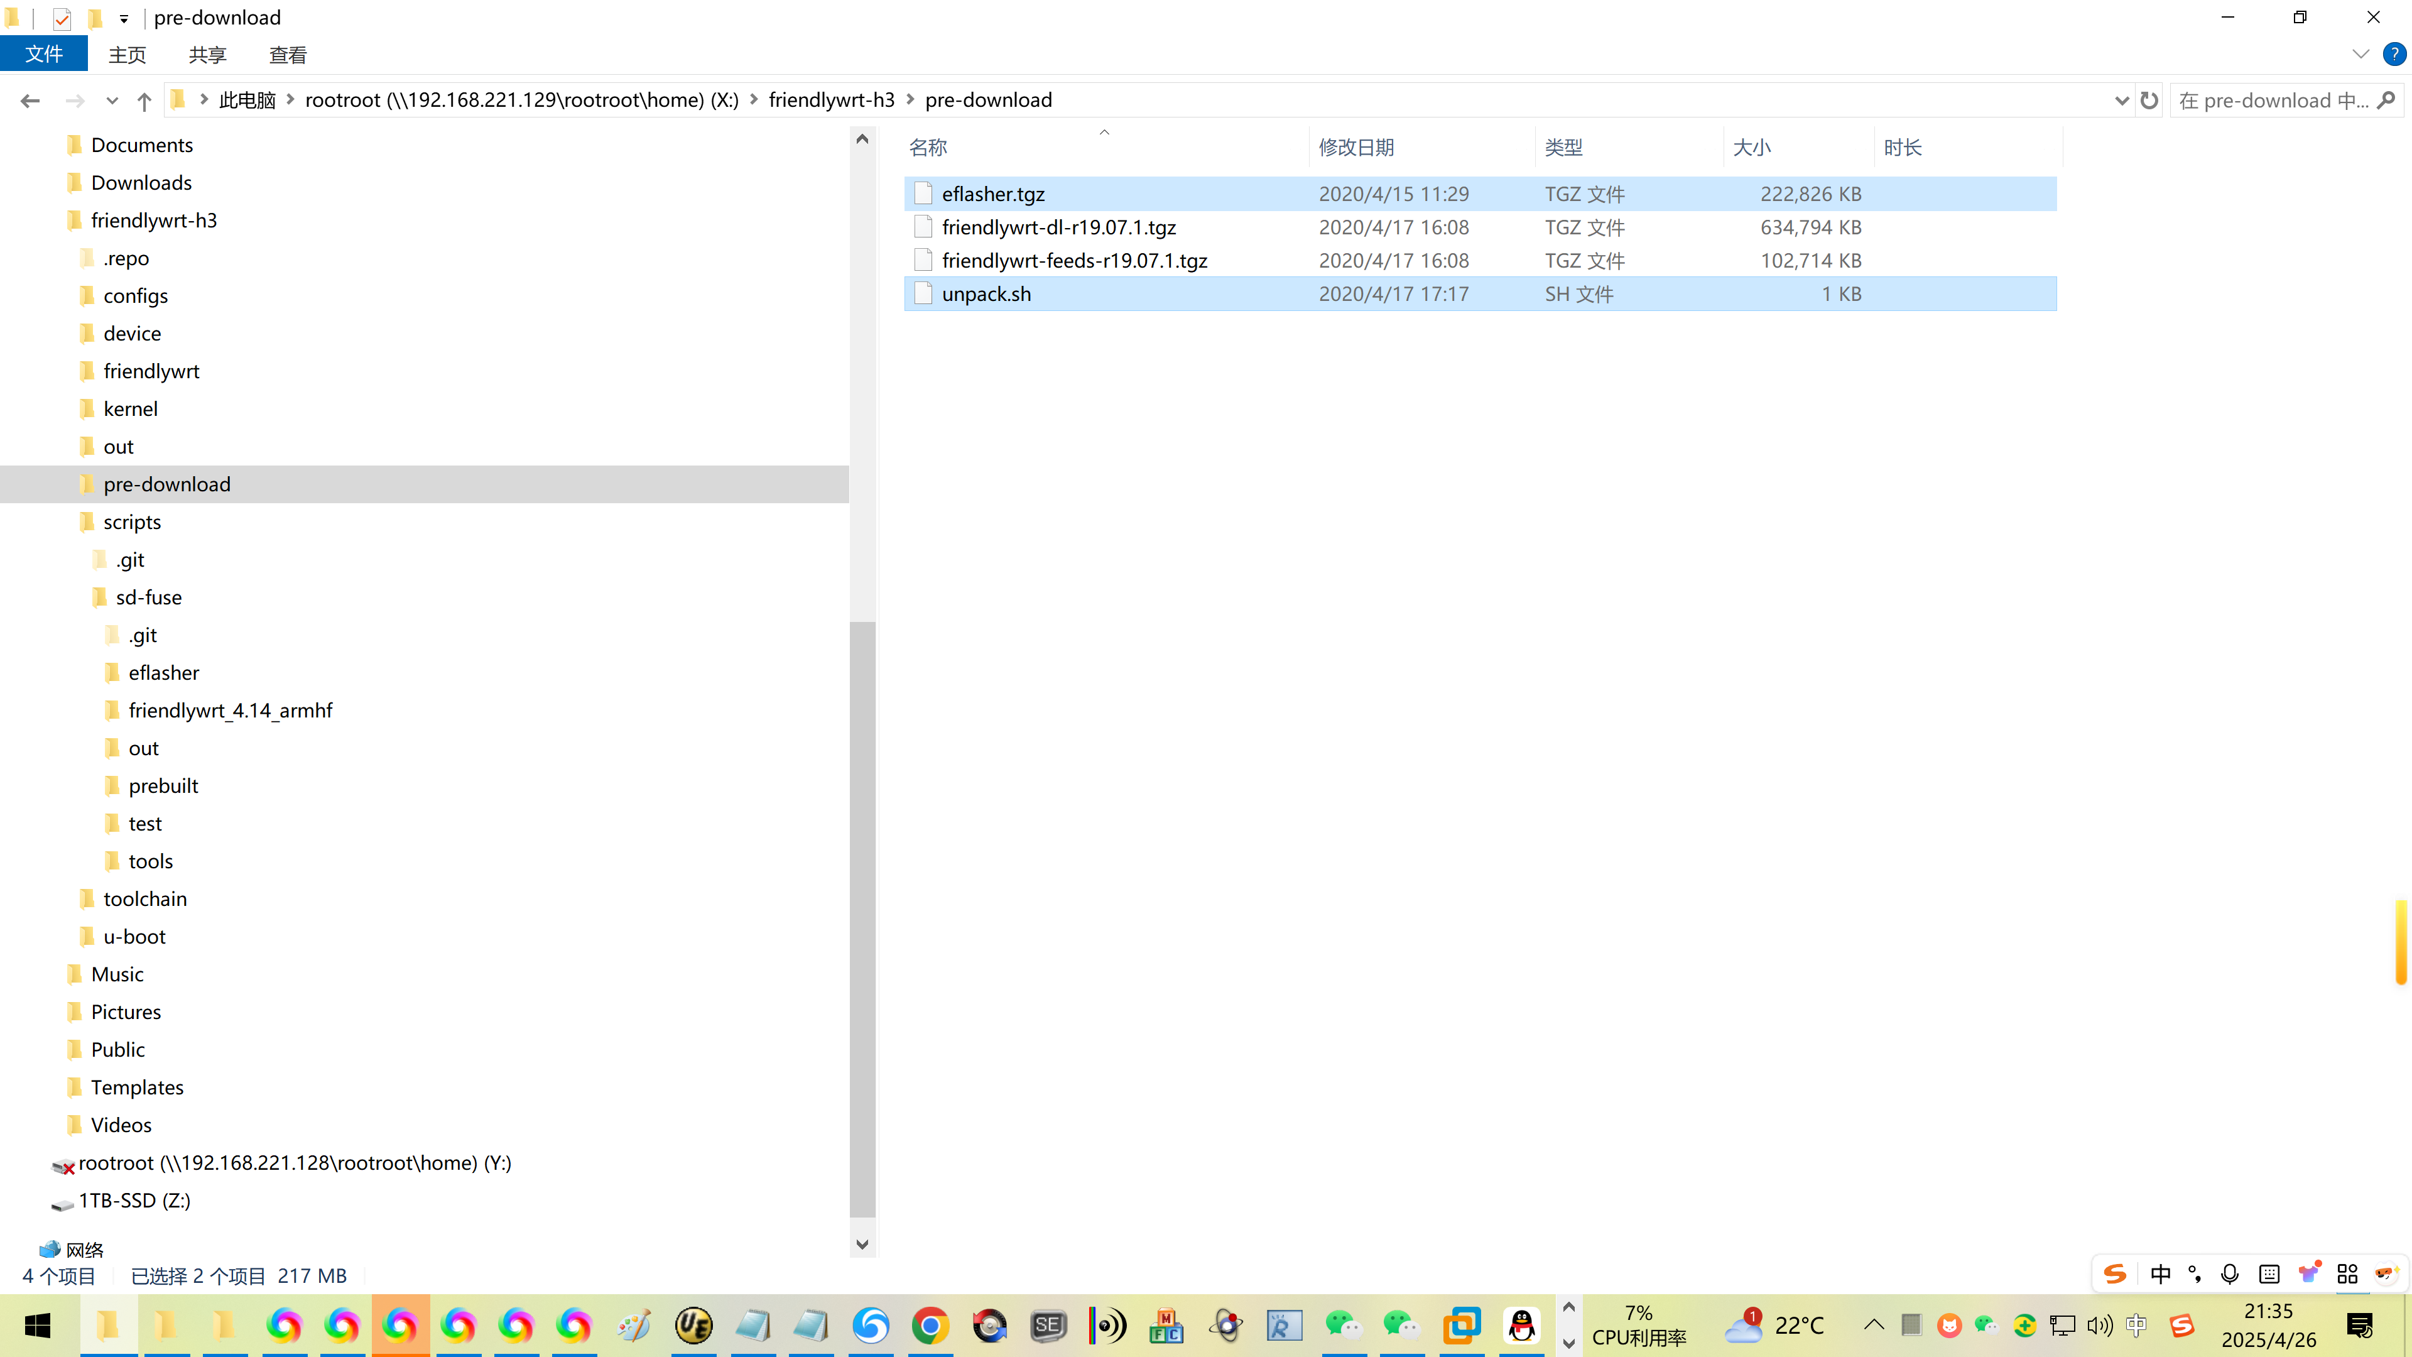
Task: Open the Windows Start button
Action: 38,1325
